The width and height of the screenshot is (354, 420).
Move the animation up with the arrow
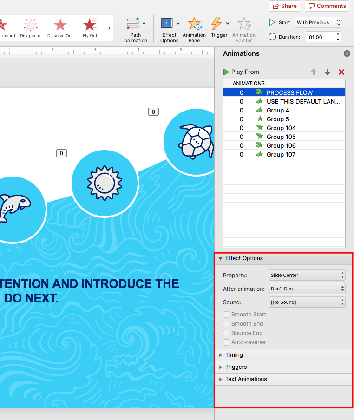314,72
